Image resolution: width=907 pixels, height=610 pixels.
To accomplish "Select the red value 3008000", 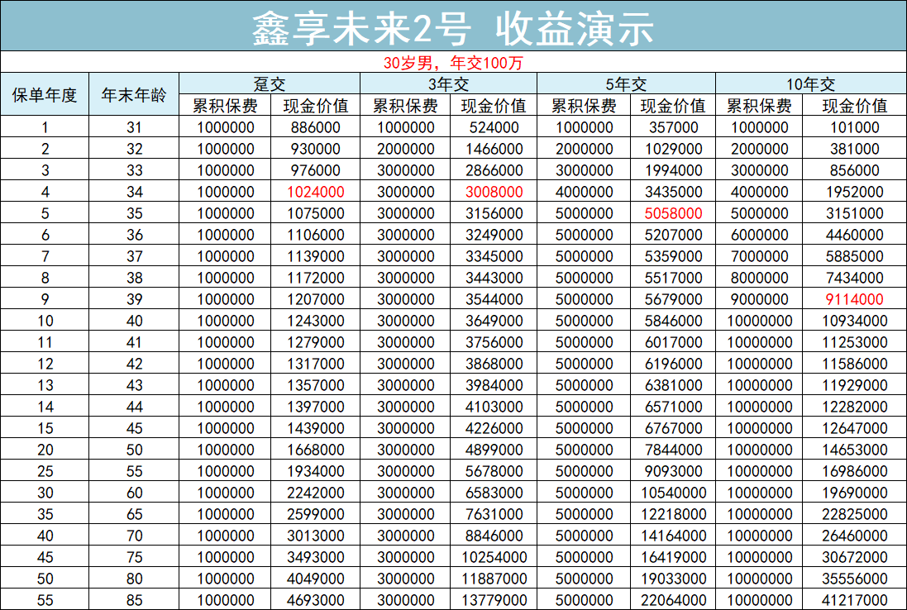I will tap(494, 192).
